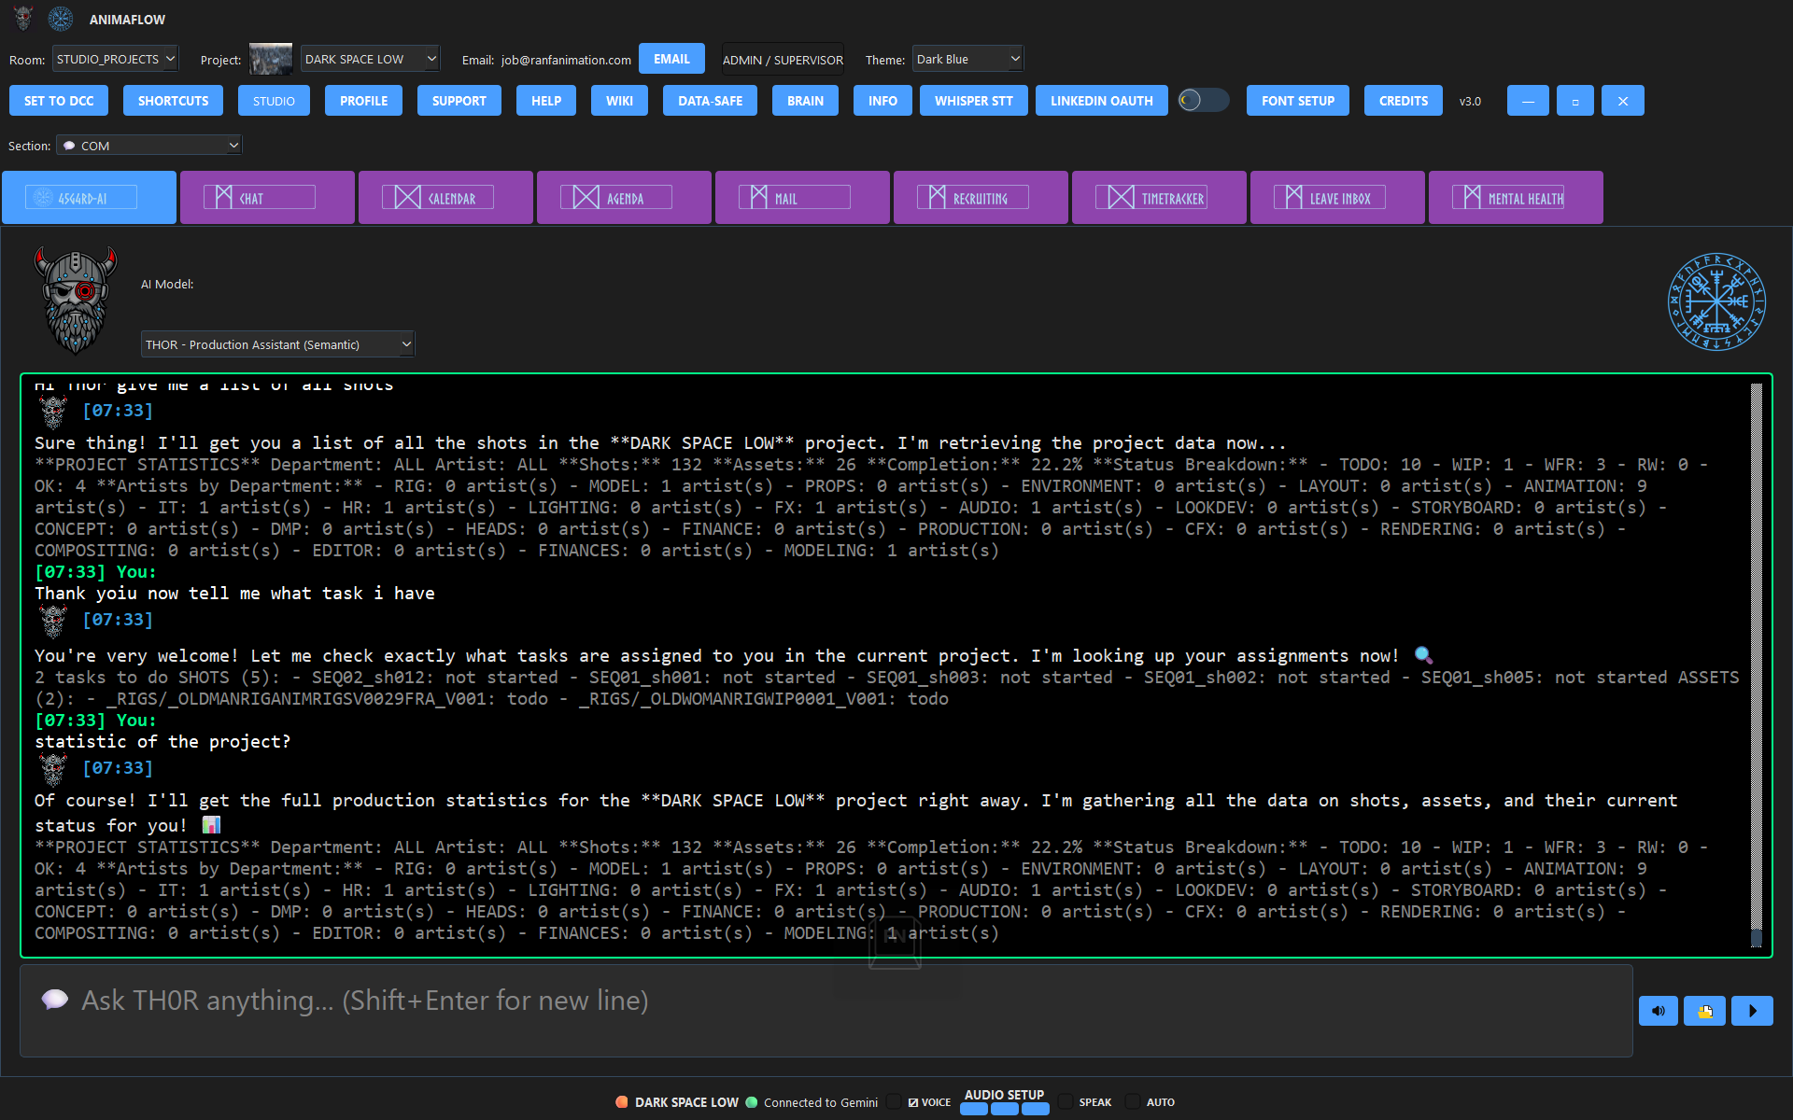Enable the AUTO checkbox
This screenshot has width=1793, height=1120.
[1133, 1102]
